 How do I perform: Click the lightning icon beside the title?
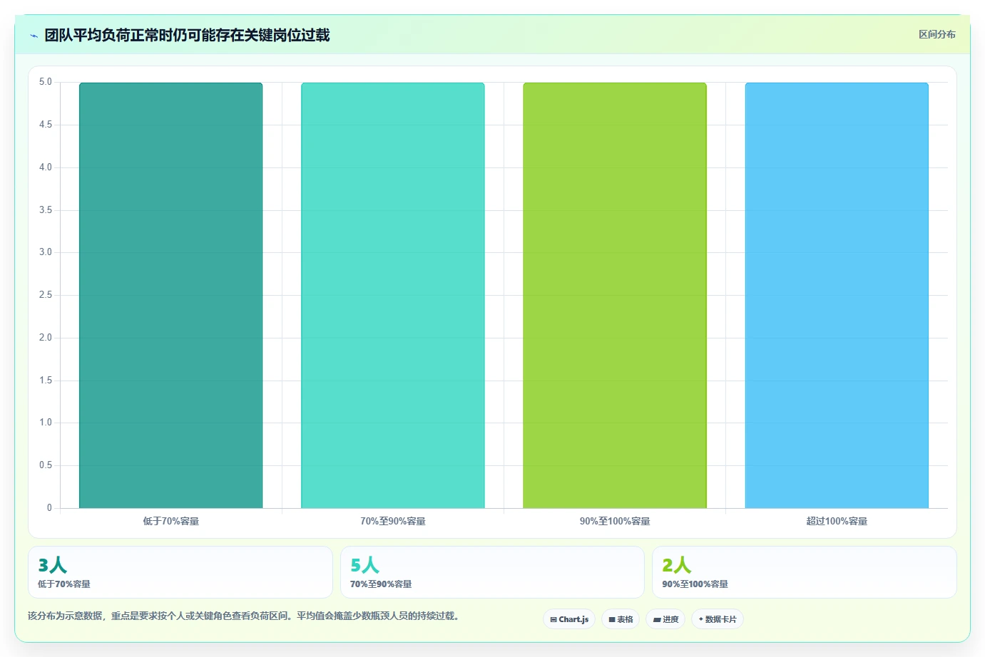click(x=34, y=36)
